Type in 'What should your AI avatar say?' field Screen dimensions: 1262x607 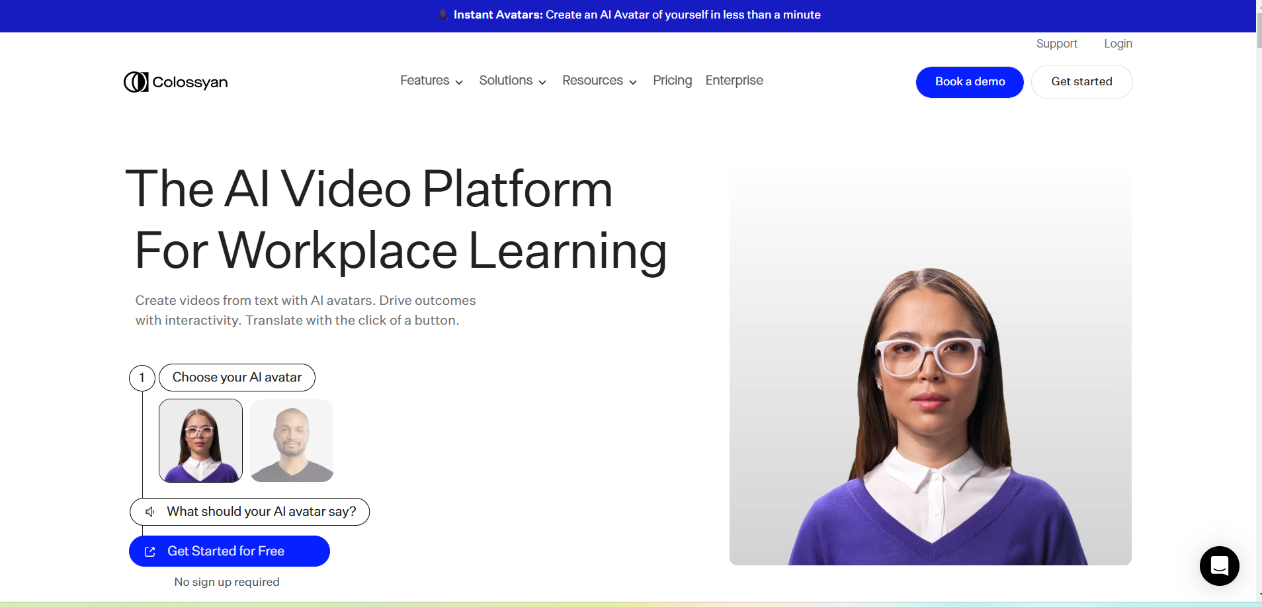tap(261, 512)
